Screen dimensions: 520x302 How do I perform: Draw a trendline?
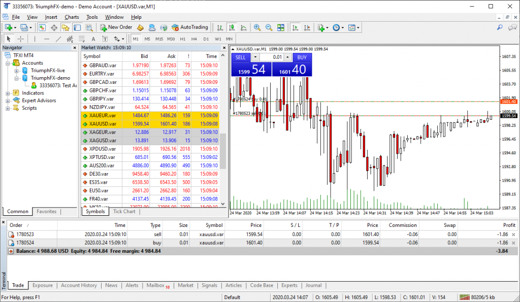coord(58,39)
